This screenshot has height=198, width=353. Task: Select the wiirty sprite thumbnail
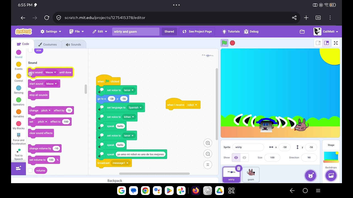pyautogui.click(x=231, y=175)
